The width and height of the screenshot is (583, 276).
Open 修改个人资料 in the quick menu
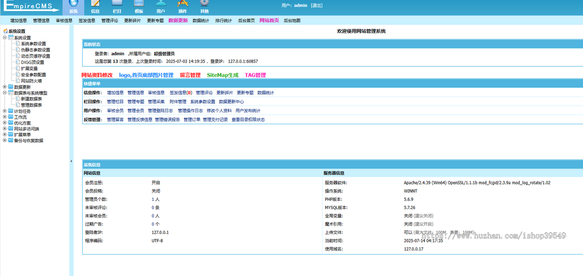click(219, 111)
